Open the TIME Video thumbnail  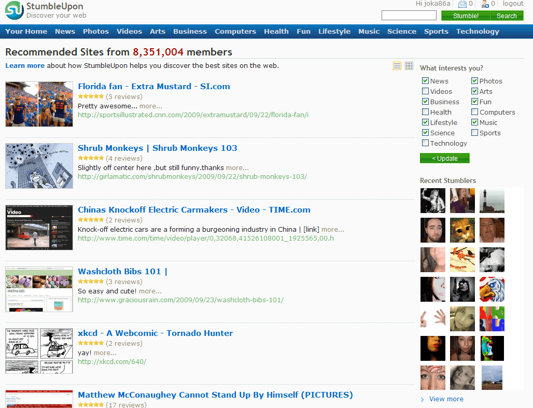39,228
